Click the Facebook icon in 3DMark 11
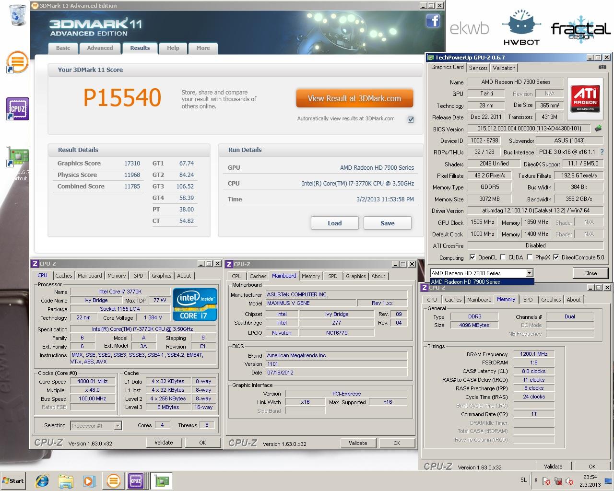 point(433,21)
